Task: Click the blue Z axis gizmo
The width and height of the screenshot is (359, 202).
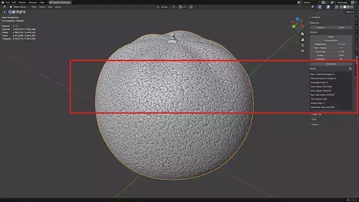Action: [x=297, y=19]
